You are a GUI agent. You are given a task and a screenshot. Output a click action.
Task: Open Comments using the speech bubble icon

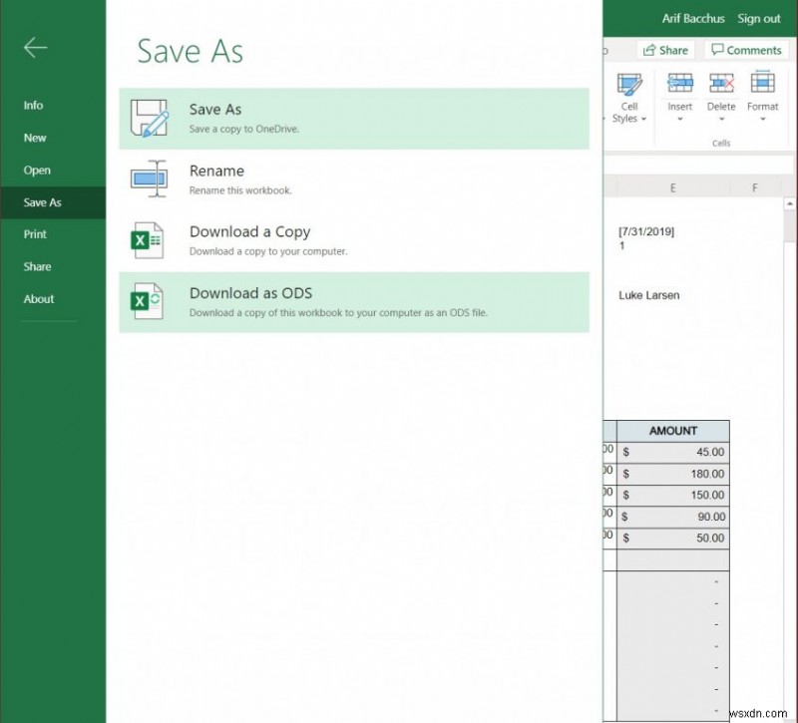pos(718,50)
